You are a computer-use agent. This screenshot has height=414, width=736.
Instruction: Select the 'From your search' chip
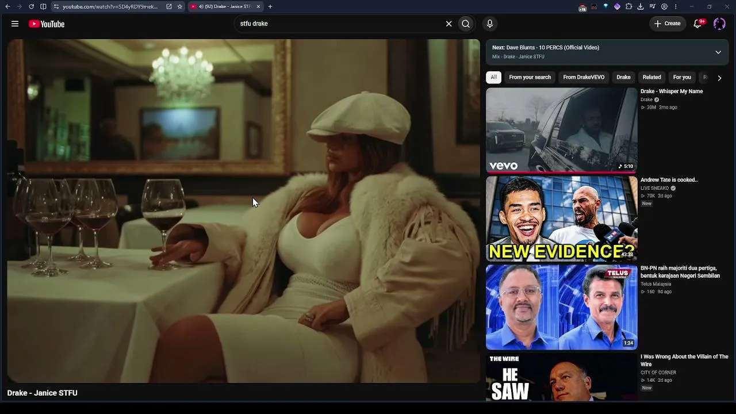coord(530,77)
